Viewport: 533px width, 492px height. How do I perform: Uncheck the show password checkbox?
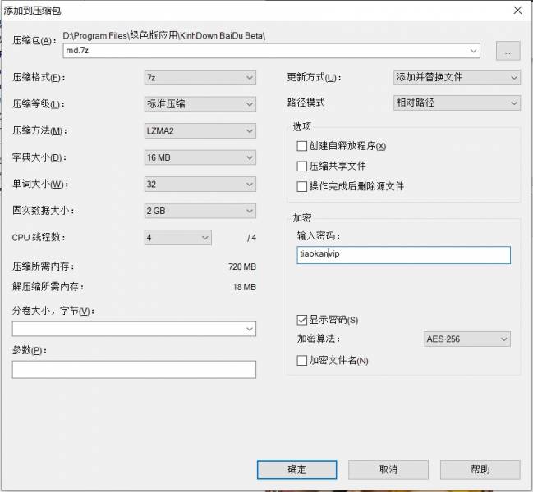(x=302, y=320)
